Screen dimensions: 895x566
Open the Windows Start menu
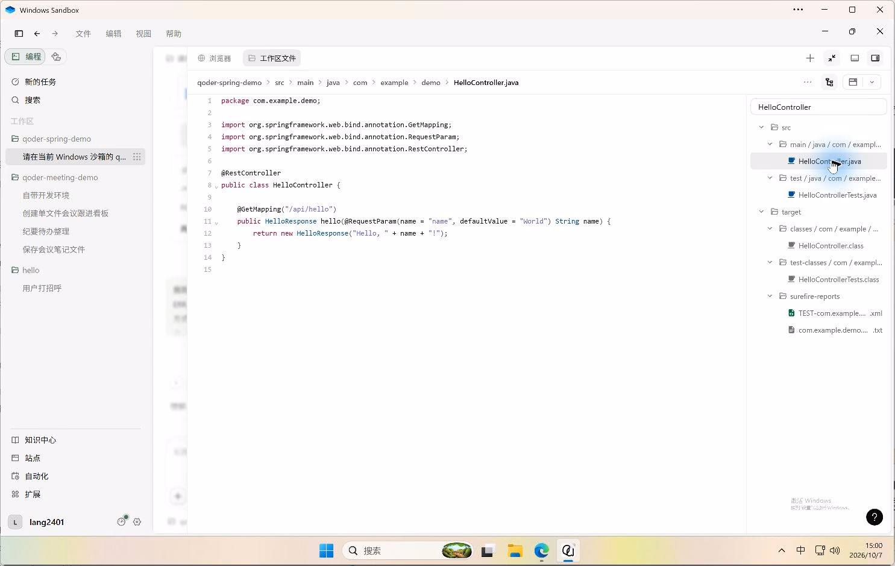[x=326, y=551]
